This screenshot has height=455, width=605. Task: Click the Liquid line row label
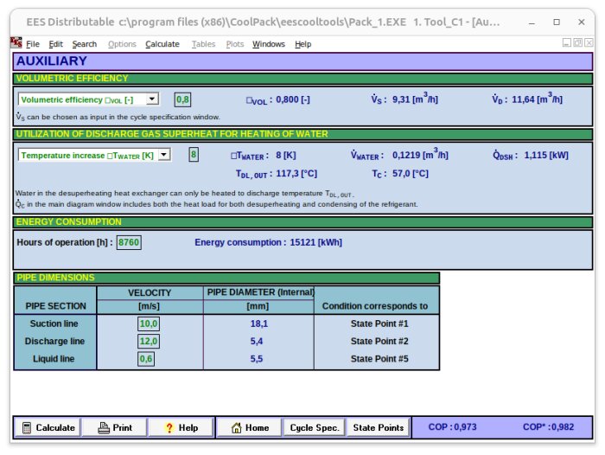[54, 359]
